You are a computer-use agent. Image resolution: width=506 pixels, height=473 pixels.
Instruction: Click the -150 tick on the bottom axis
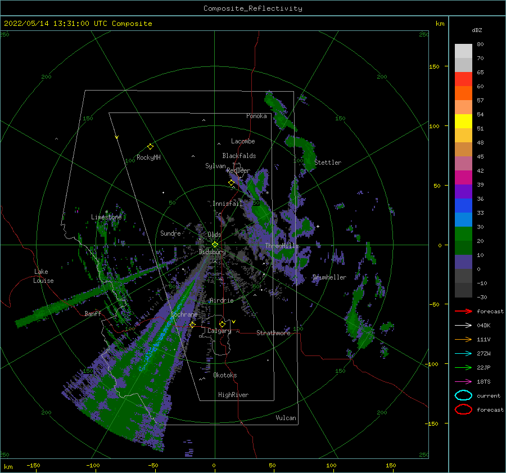coord(33,465)
